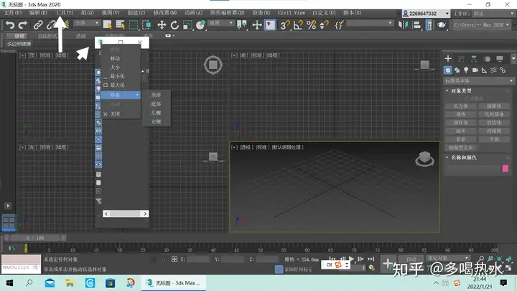Activate the Select and Scale tool
Viewport: 517px width, 291px height.
pos(187,24)
